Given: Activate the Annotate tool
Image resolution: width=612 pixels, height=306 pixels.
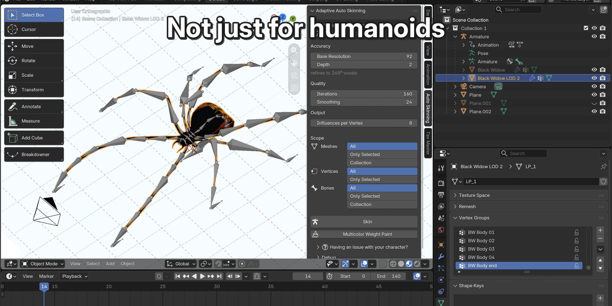Looking at the screenshot, I should [34, 107].
